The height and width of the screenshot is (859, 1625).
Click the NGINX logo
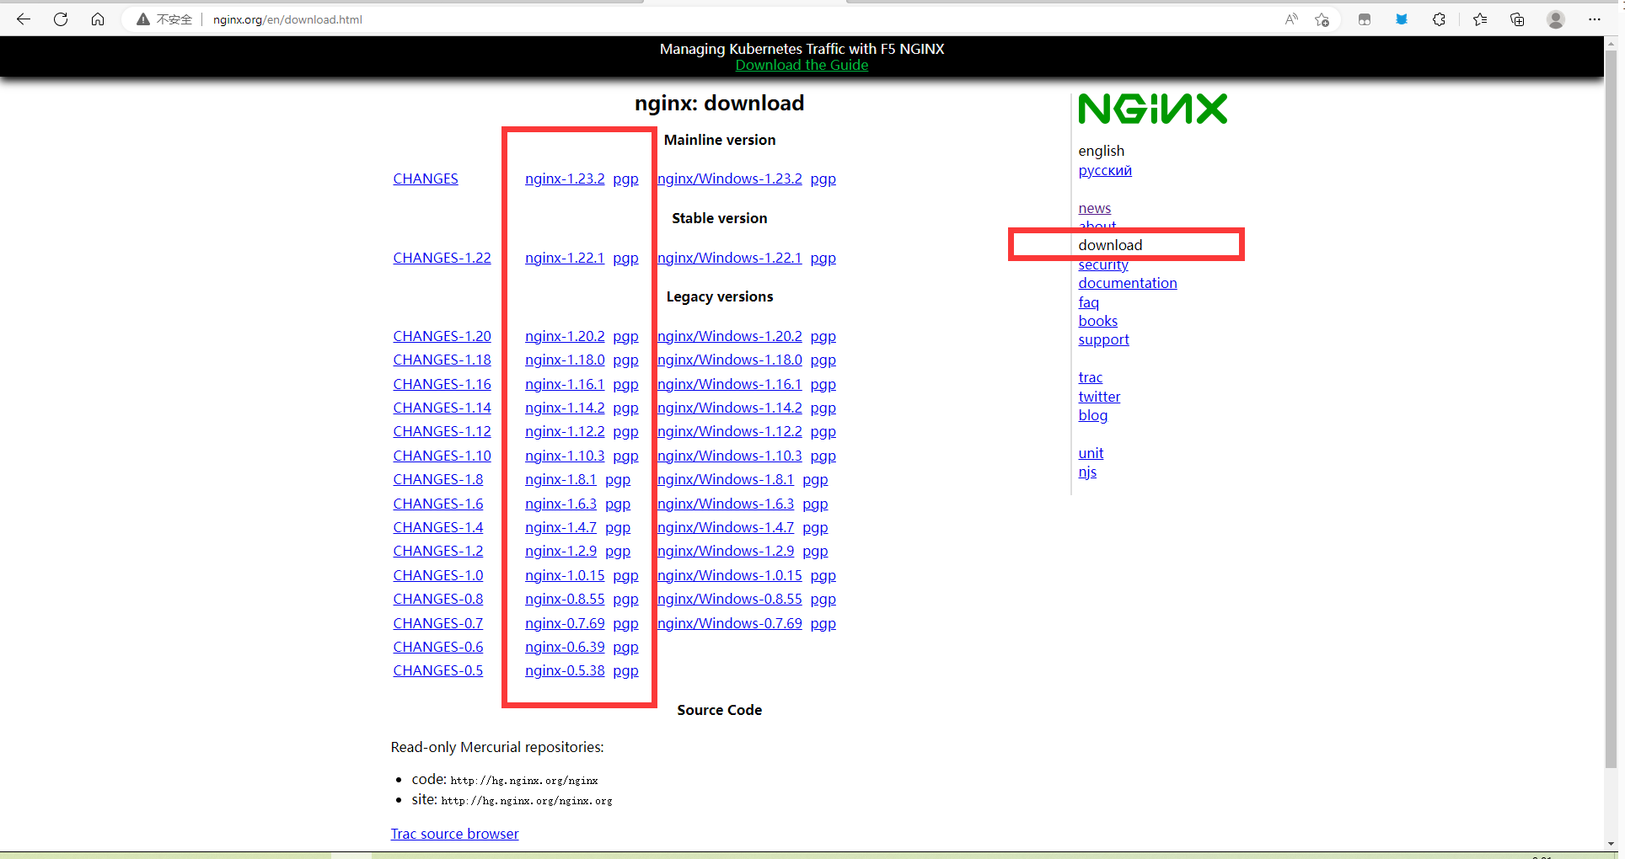[x=1153, y=109]
